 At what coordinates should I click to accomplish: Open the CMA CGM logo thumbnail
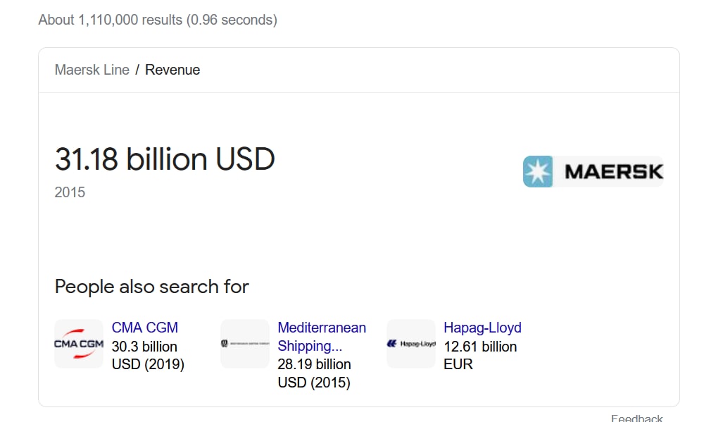pyautogui.click(x=79, y=344)
